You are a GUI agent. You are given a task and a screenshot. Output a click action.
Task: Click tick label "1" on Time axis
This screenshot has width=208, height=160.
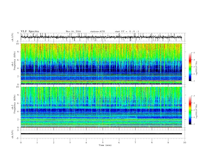(x=37, y=142)
